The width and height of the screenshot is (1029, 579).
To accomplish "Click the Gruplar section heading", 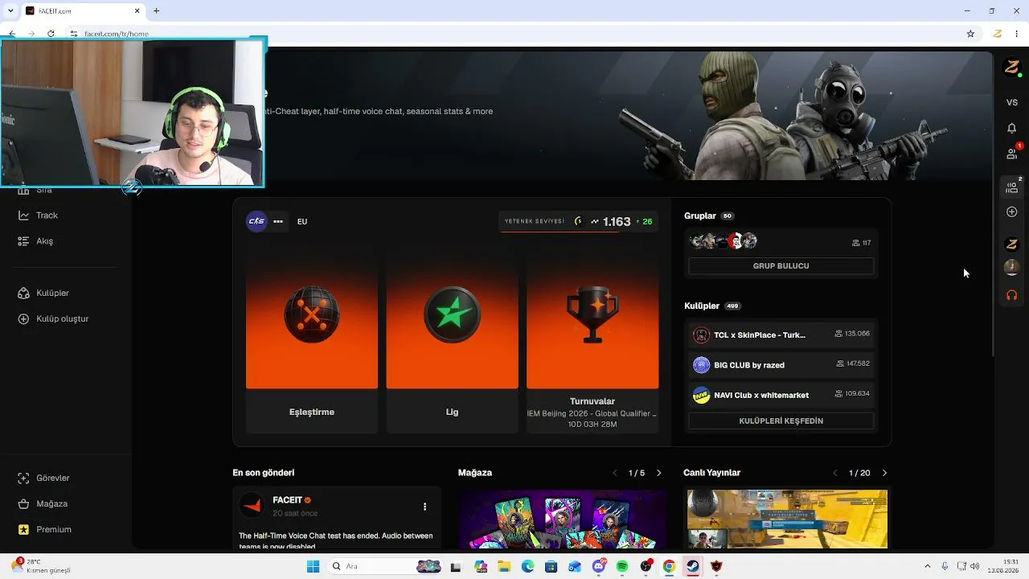I will point(700,216).
